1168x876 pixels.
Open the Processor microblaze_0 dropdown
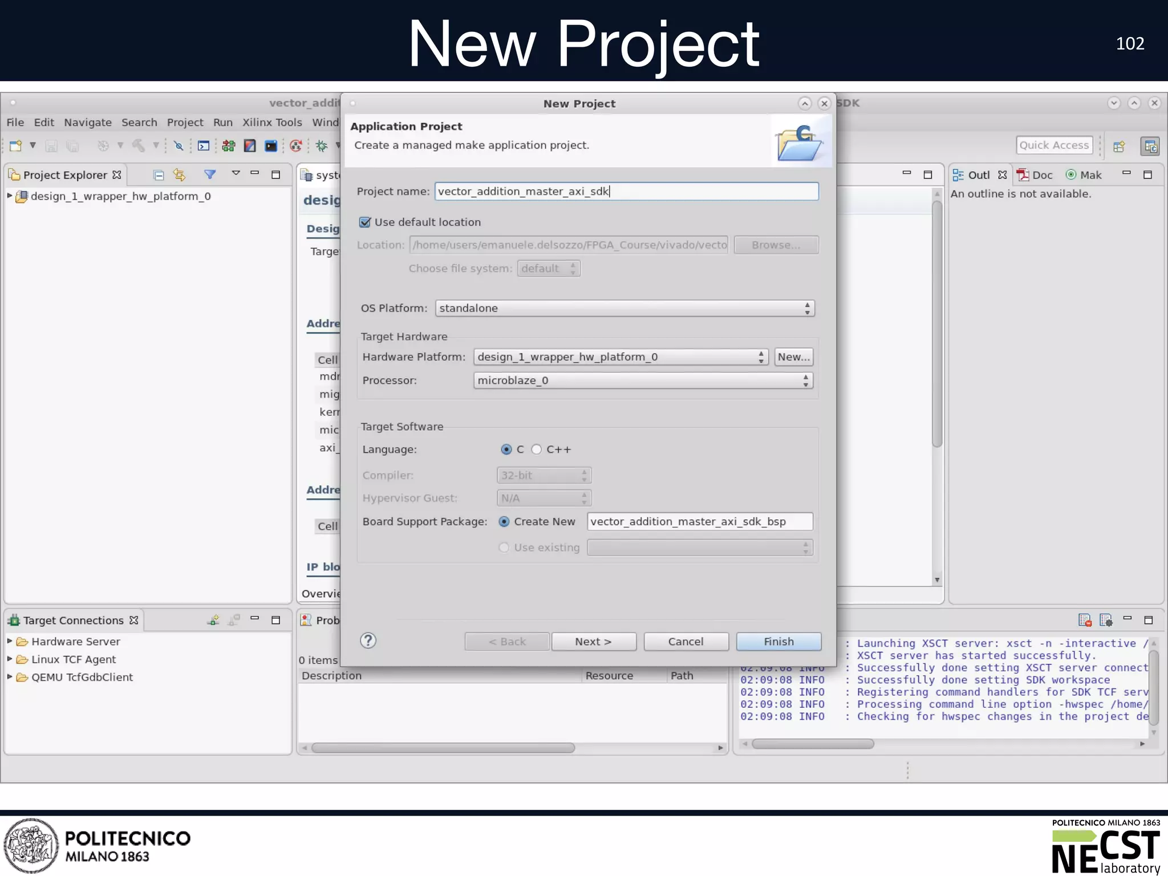[643, 380]
